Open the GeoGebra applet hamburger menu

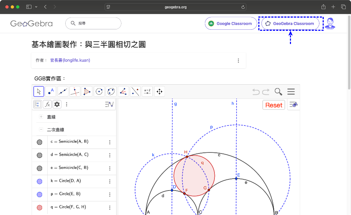pyautogui.click(x=291, y=92)
